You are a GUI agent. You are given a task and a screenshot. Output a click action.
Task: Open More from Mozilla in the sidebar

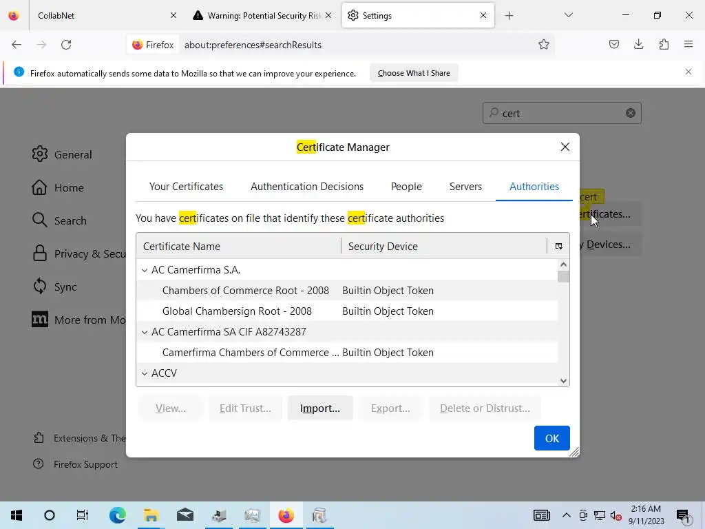coord(78,320)
